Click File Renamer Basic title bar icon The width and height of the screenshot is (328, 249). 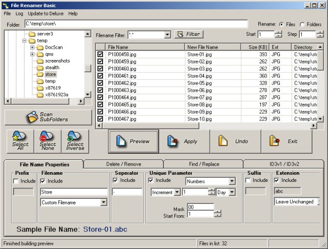[6, 6]
